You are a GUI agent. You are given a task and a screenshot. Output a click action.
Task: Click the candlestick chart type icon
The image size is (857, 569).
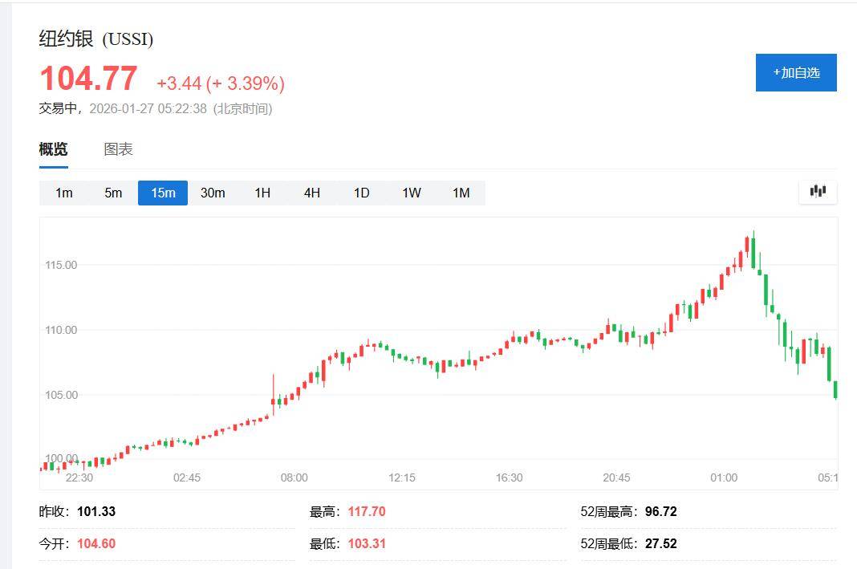pos(818,192)
